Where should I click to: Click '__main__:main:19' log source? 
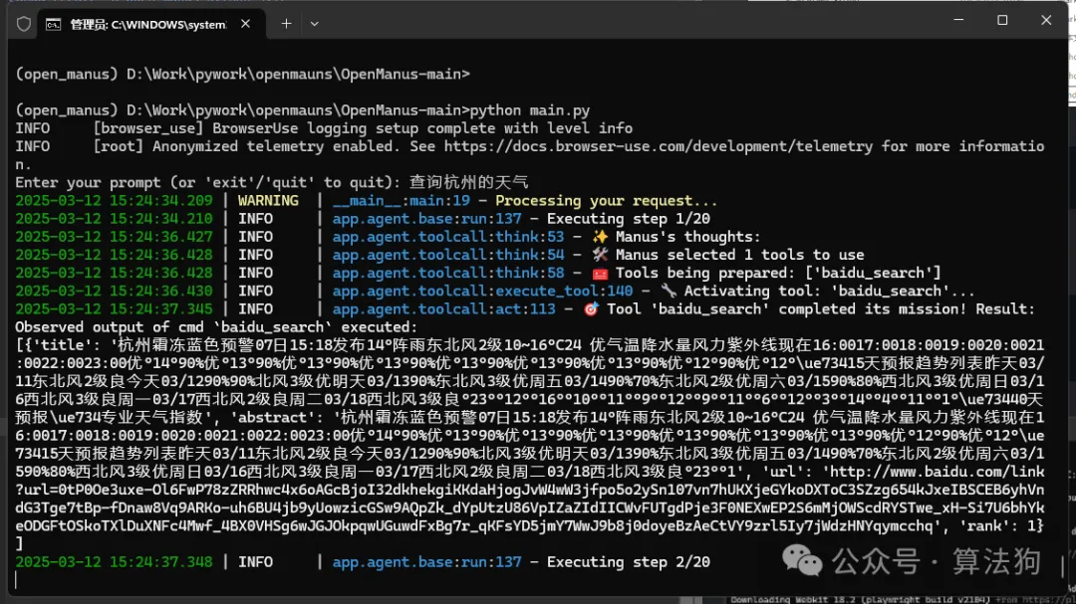point(402,201)
